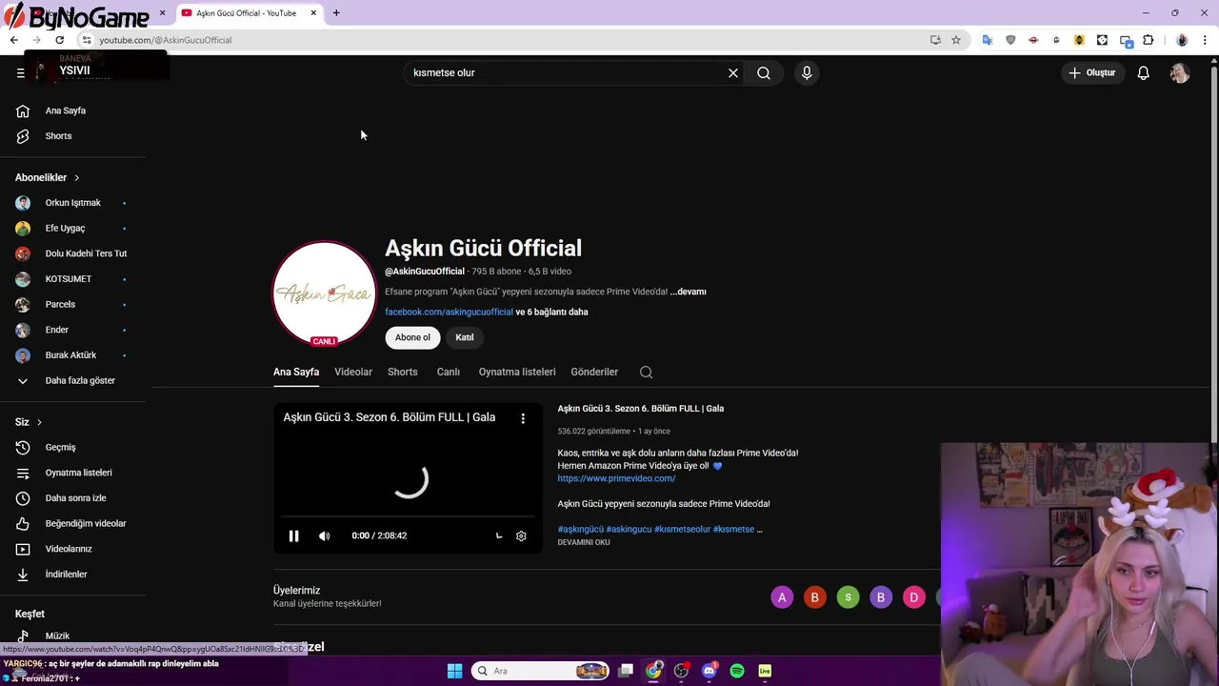The height and width of the screenshot is (686, 1219).
Task: Open Windows Start menu
Action: point(454,671)
